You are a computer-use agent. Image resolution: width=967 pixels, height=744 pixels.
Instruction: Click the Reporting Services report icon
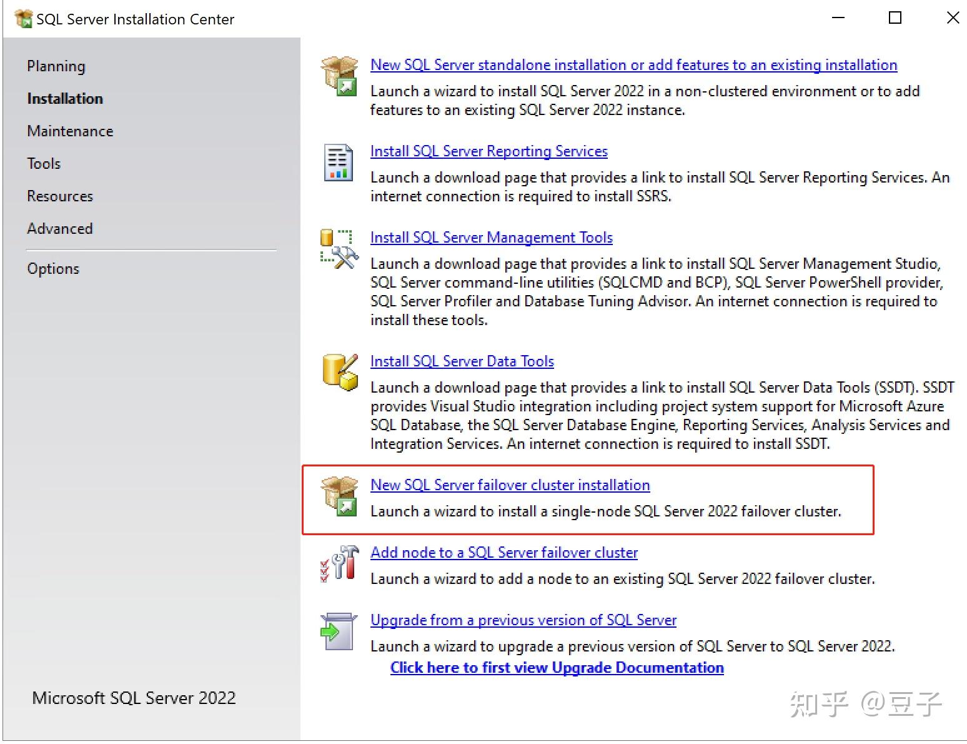pos(338,162)
